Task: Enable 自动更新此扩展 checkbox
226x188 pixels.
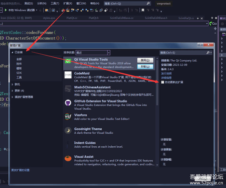Action: (x=163, y=82)
